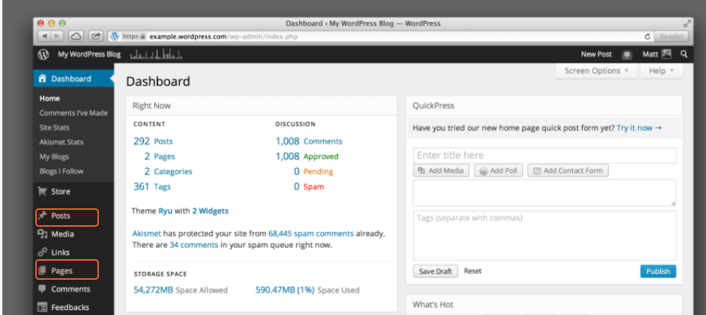Open the 2 Categories link
Screen dimensions: 706x315
[168, 171]
